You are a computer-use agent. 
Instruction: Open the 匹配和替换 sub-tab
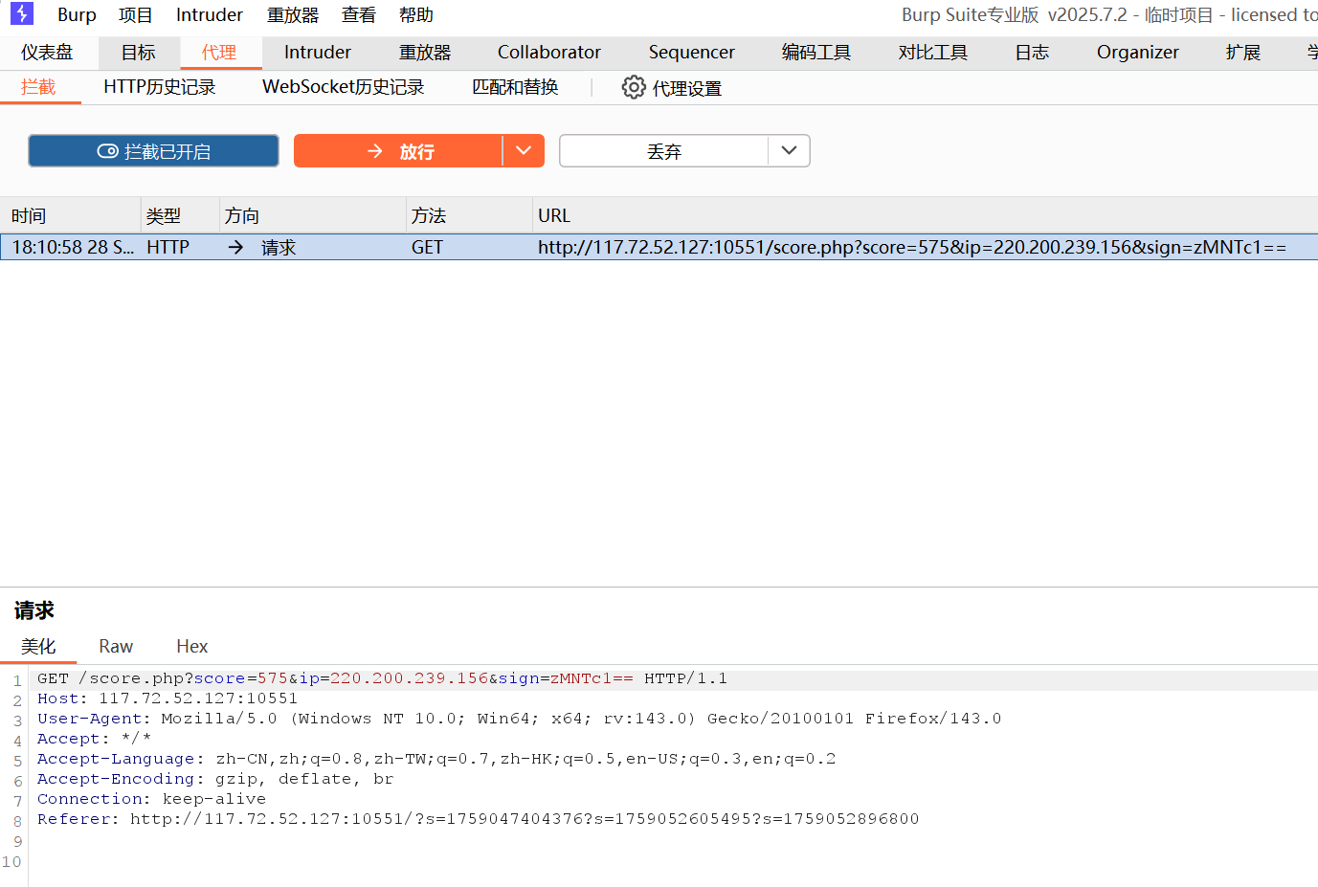(x=515, y=87)
